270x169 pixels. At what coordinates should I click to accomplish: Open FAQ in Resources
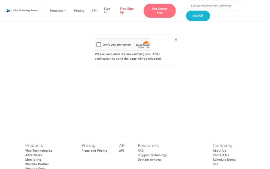click(141, 151)
